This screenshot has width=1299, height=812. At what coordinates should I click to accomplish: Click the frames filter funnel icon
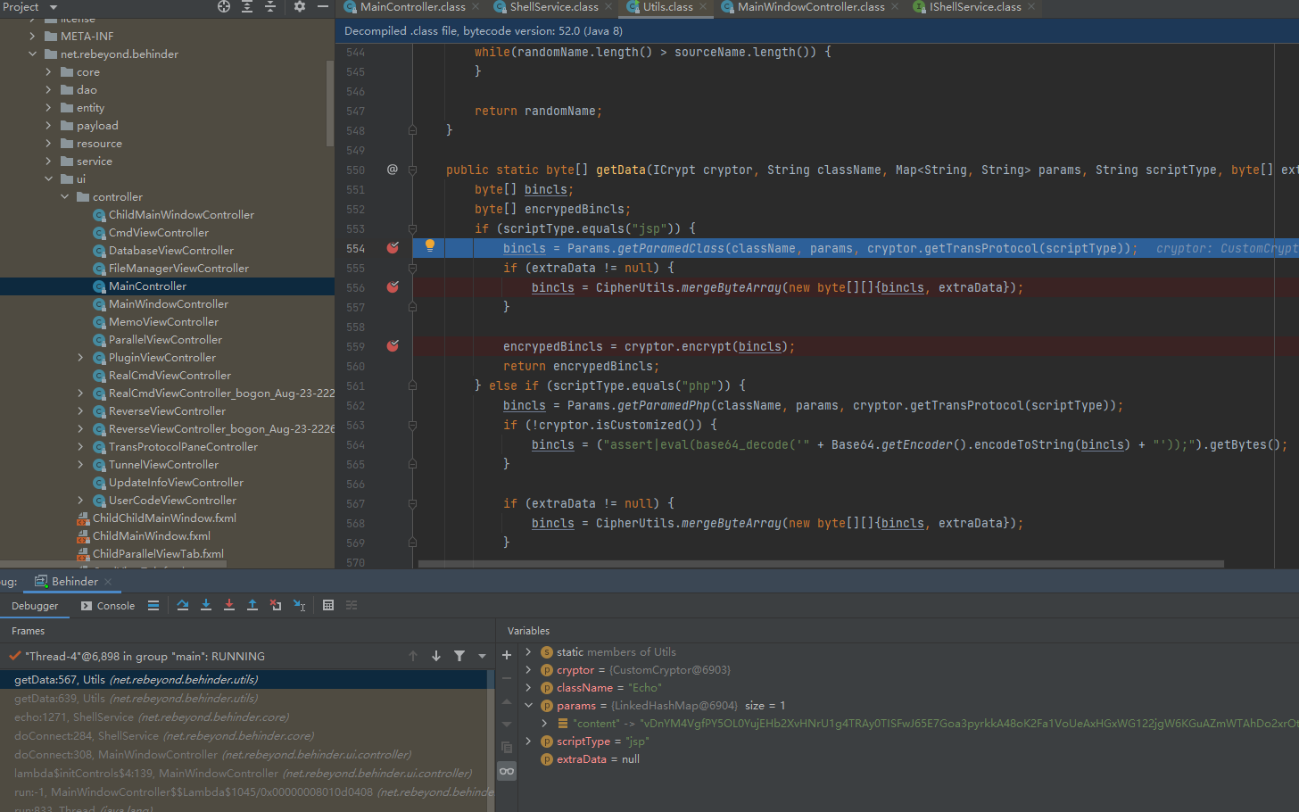click(x=459, y=656)
